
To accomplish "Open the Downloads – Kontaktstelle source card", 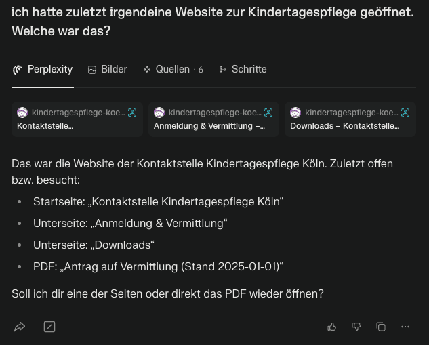I will (350, 119).
